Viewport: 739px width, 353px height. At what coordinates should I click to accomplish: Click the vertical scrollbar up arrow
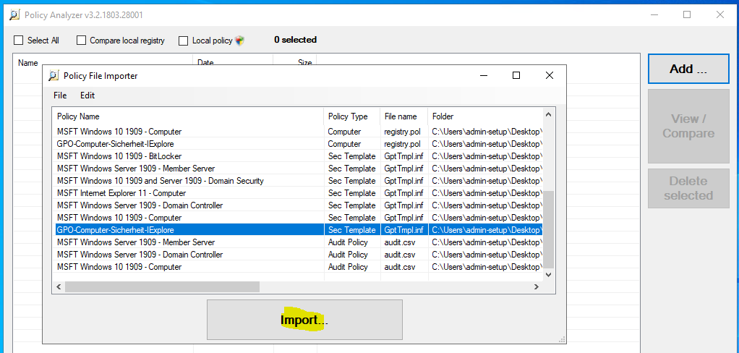pos(549,114)
